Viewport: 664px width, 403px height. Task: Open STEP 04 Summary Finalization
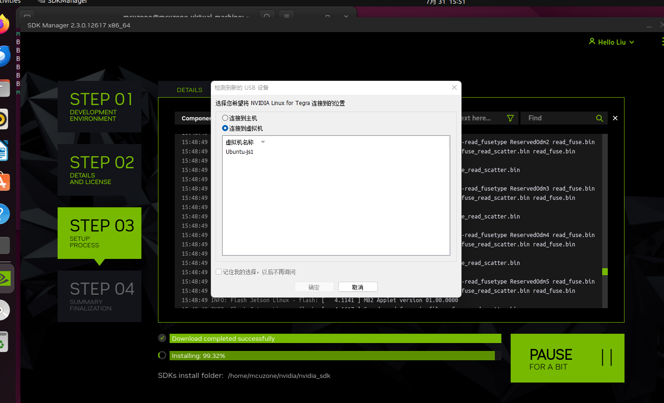pyautogui.click(x=99, y=296)
